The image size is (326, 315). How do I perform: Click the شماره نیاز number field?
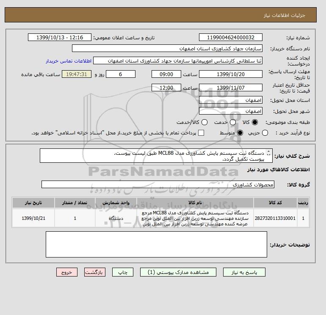(231, 37)
